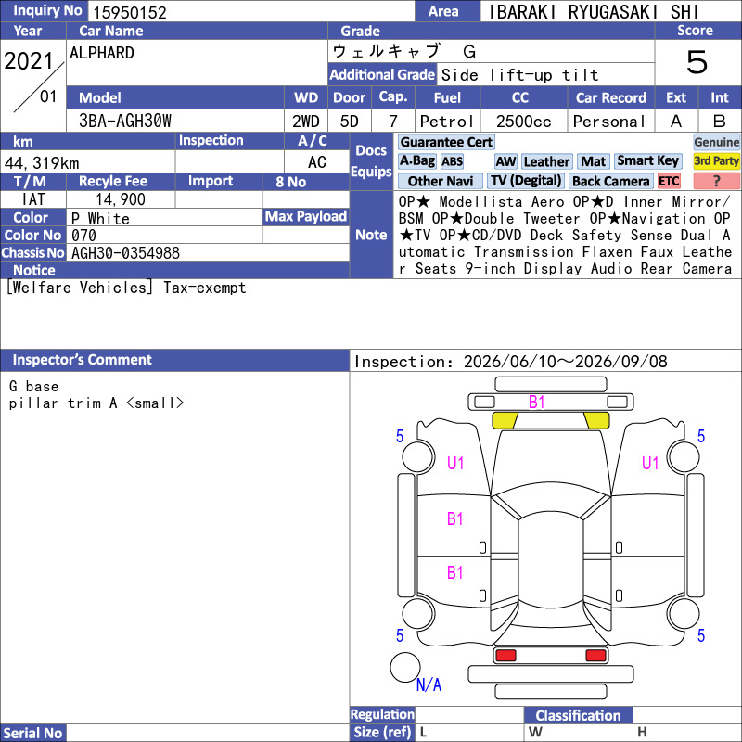Select the U1 mark on left fender
Screen dimensions: 742x742
tap(455, 463)
